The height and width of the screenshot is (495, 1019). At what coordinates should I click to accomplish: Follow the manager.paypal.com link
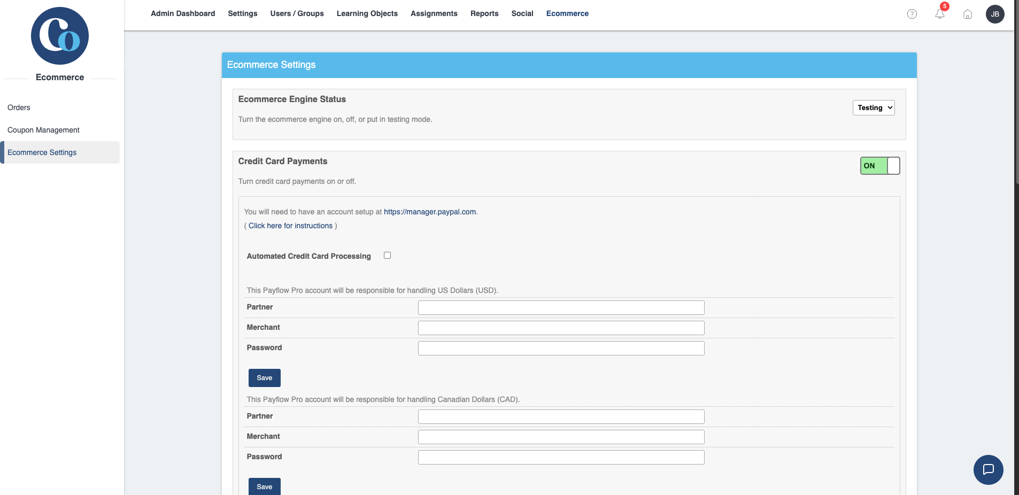coord(430,212)
